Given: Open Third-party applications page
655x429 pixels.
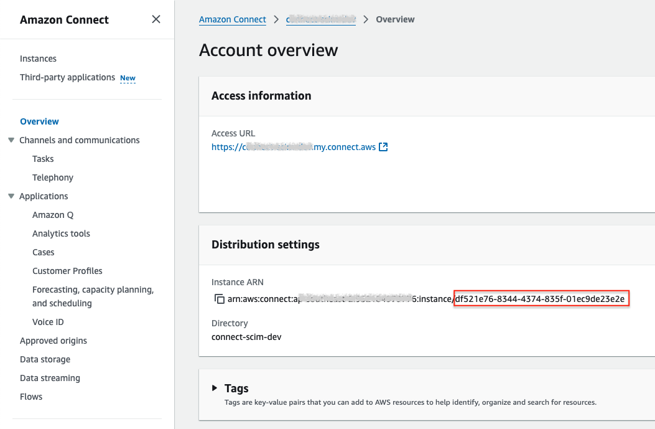Looking at the screenshot, I should (67, 77).
